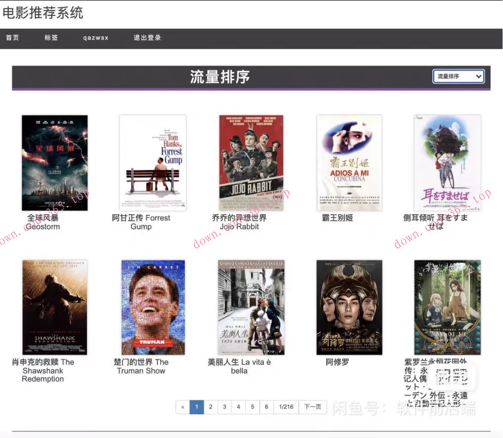Viewport: 503px width, 438px height.
Task: Go to page 2
Action: pos(211,407)
